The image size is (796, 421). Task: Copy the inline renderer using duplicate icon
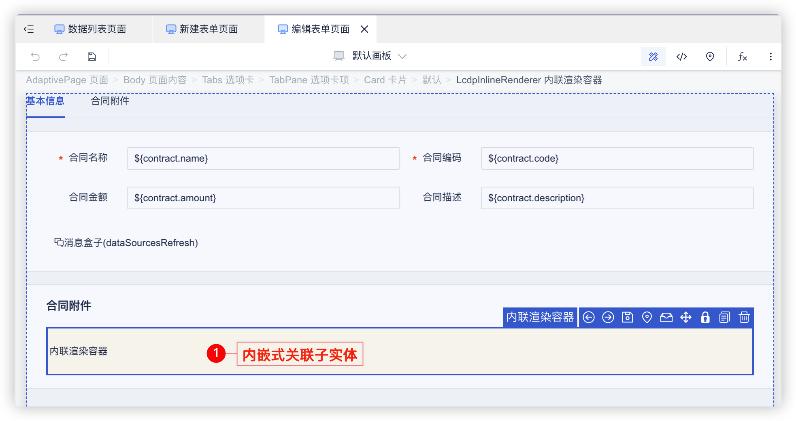[724, 318]
